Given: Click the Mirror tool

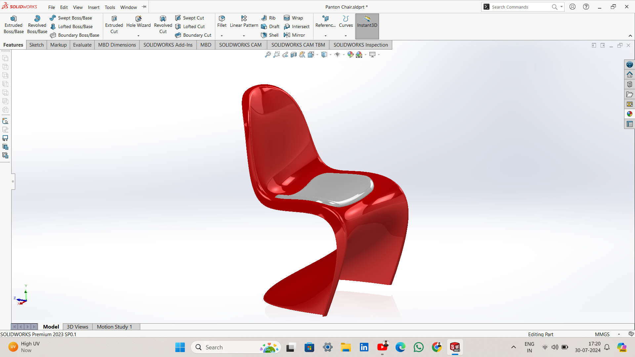Looking at the screenshot, I should pyautogui.click(x=294, y=35).
